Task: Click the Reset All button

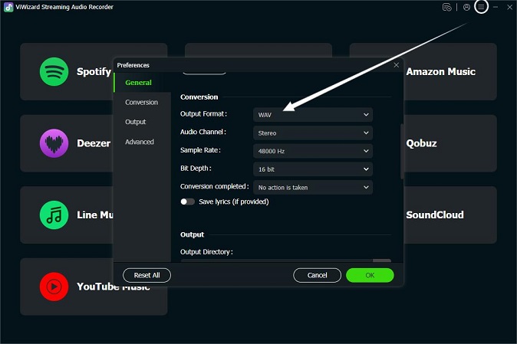Action: [x=147, y=275]
